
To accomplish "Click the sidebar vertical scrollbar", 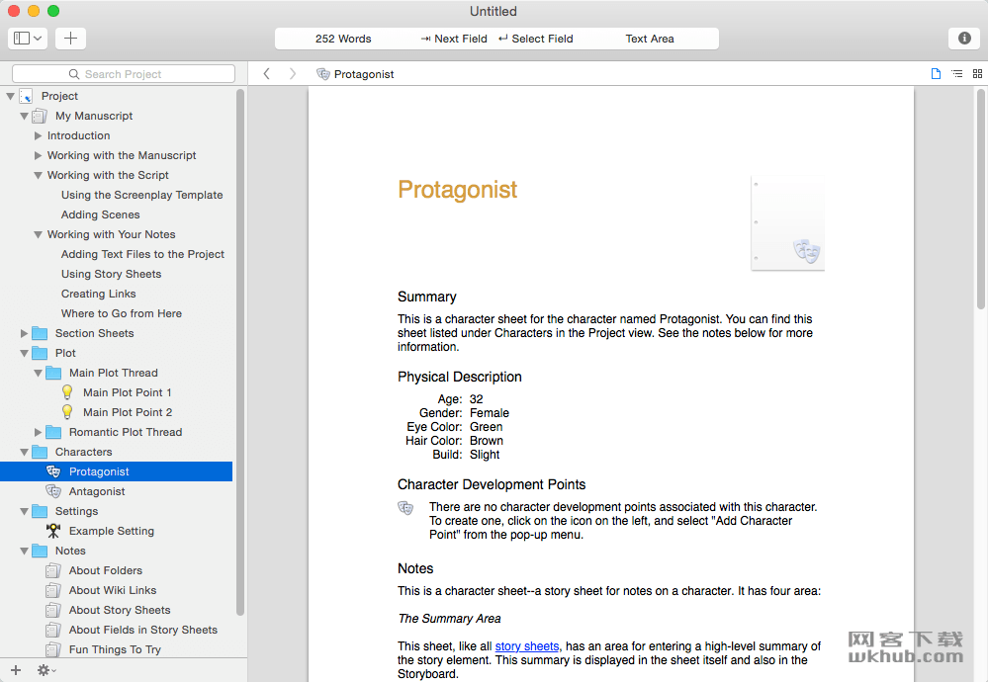I will pos(240,353).
